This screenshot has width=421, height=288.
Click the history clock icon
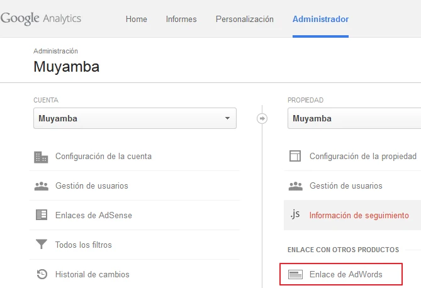tap(42, 274)
